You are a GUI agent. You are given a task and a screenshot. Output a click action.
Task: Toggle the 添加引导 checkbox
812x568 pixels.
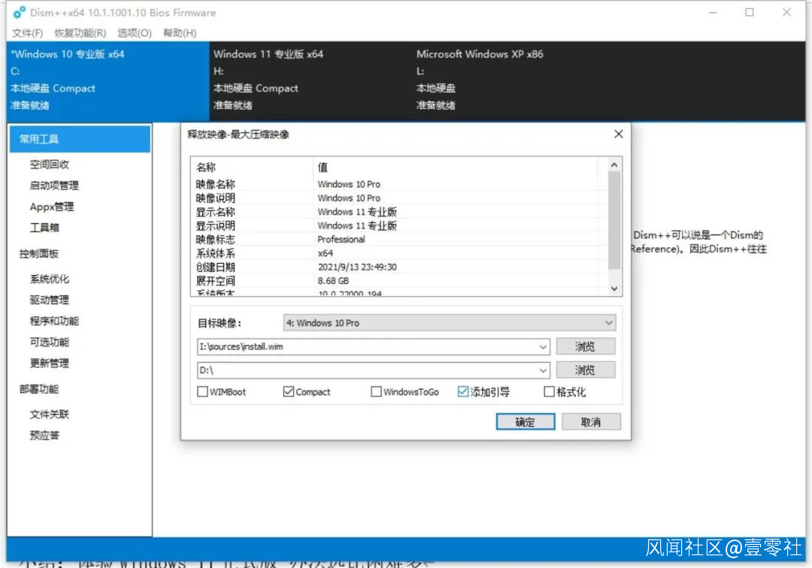click(x=463, y=391)
